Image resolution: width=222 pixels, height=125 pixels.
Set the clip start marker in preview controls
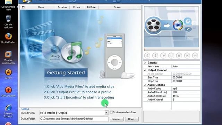pyautogui.click(x=147, y=56)
